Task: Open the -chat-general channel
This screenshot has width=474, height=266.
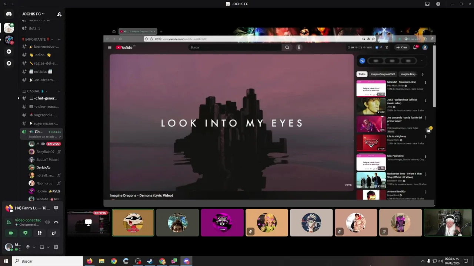Action: [41, 98]
